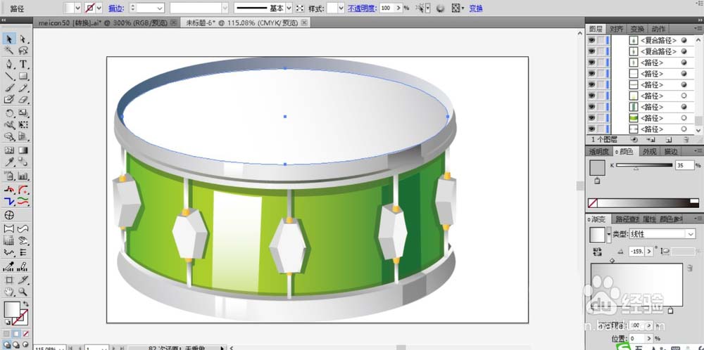The height and width of the screenshot is (350, 704).
Task: Switch to the 动作 panel tab
Action: pyautogui.click(x=658, y=29)
